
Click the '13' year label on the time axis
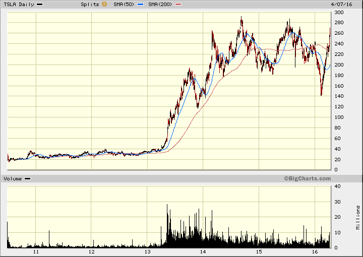point(147,251)
